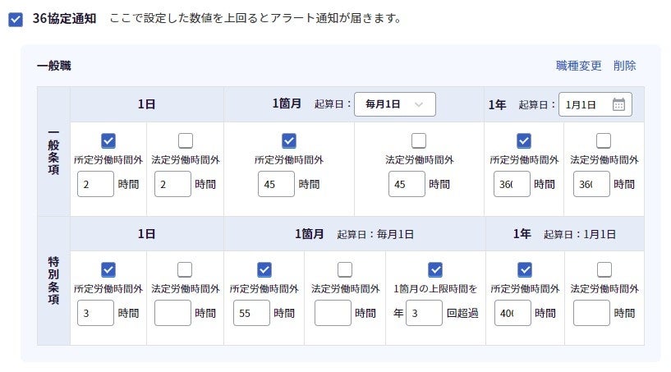Click empty 特別条項 1年 法定労働時間外 hours field
Screen dimensions: 671x372
coord(591,313)
